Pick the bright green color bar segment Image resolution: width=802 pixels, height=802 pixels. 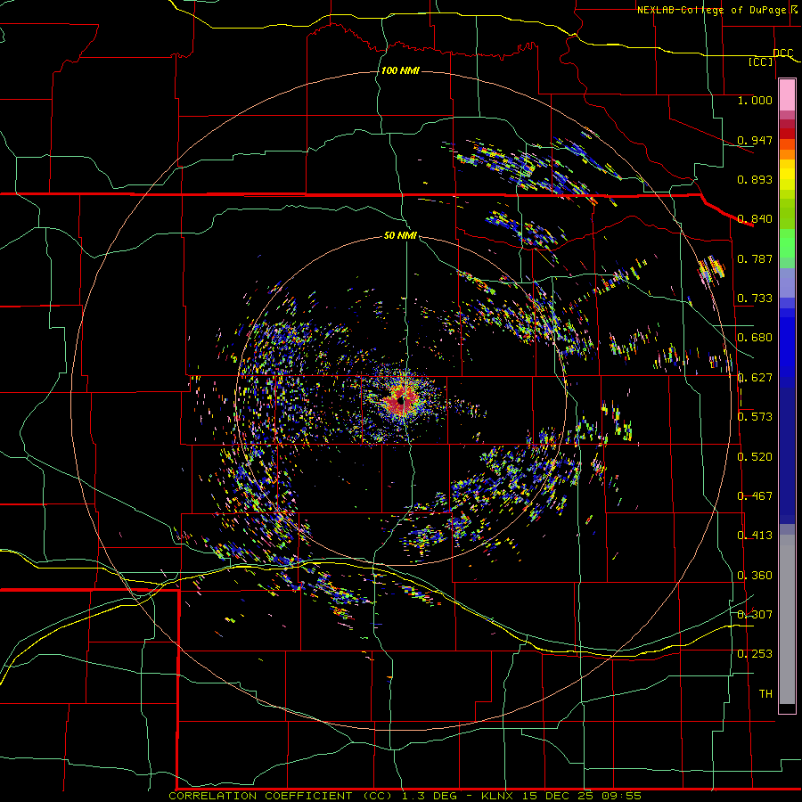pos(787,243)
